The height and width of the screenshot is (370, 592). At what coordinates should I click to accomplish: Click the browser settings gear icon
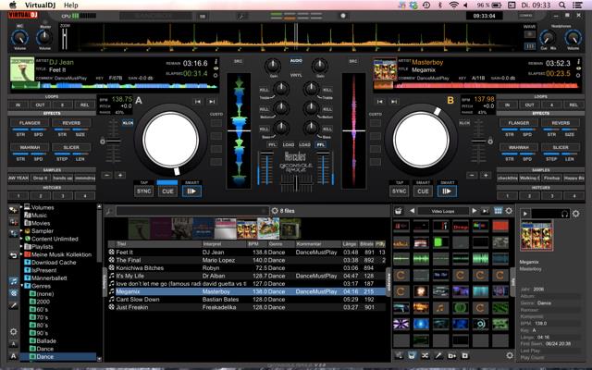tap(13, 331)
